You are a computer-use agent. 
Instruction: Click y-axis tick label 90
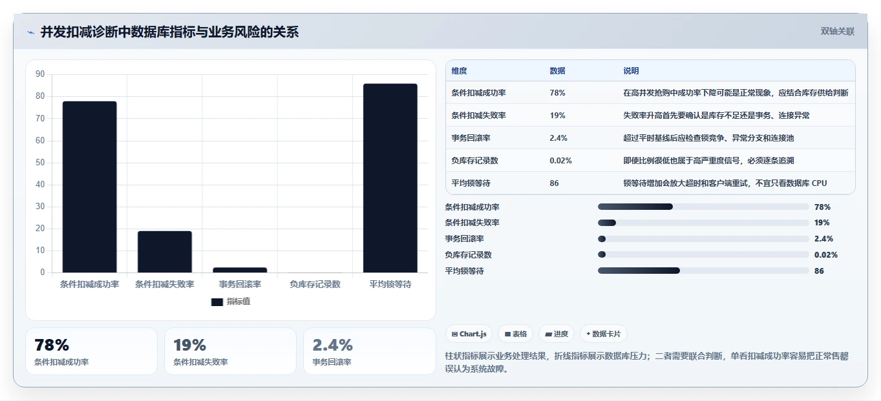click(40, 74)
